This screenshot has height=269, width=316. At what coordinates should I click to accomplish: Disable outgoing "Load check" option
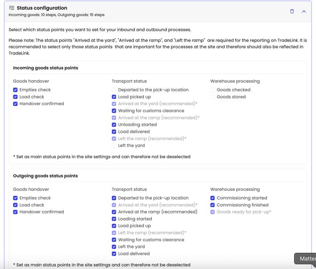(16, 205)
